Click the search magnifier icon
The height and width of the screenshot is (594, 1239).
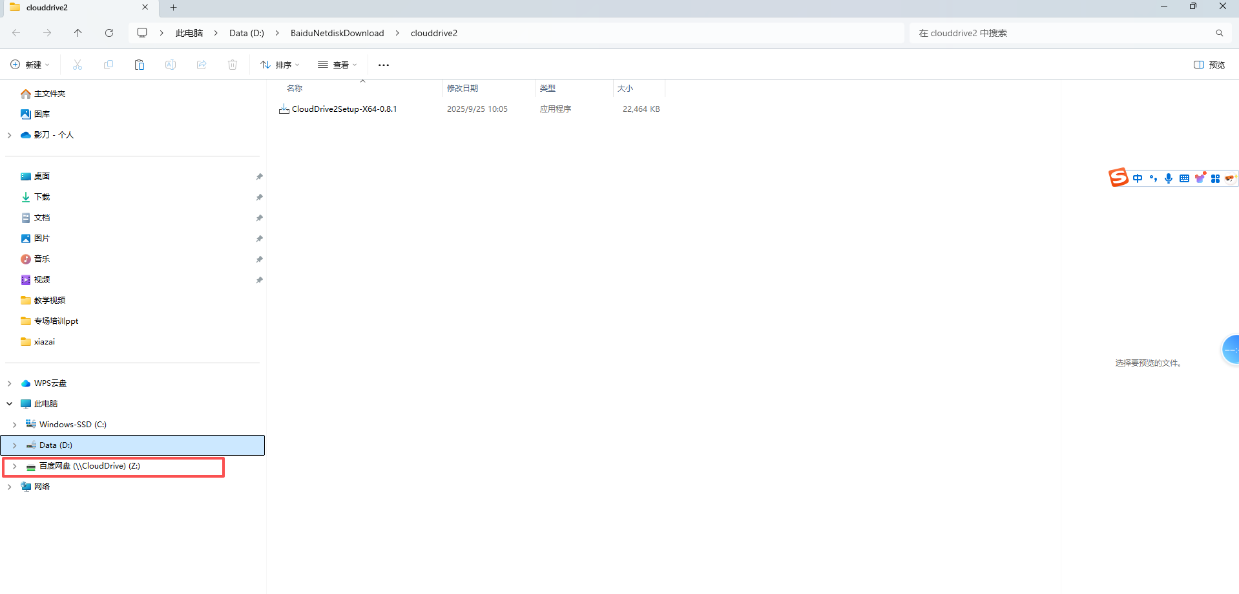click(1219, 33)
